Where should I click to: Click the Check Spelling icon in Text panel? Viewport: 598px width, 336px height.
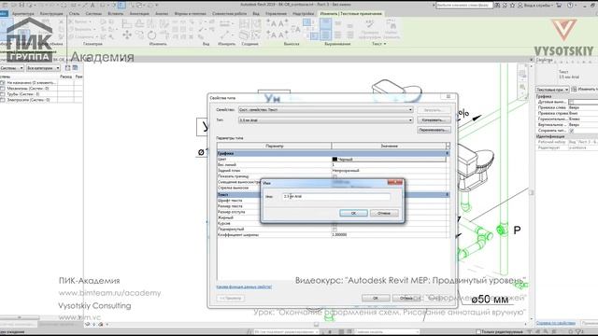369,25
